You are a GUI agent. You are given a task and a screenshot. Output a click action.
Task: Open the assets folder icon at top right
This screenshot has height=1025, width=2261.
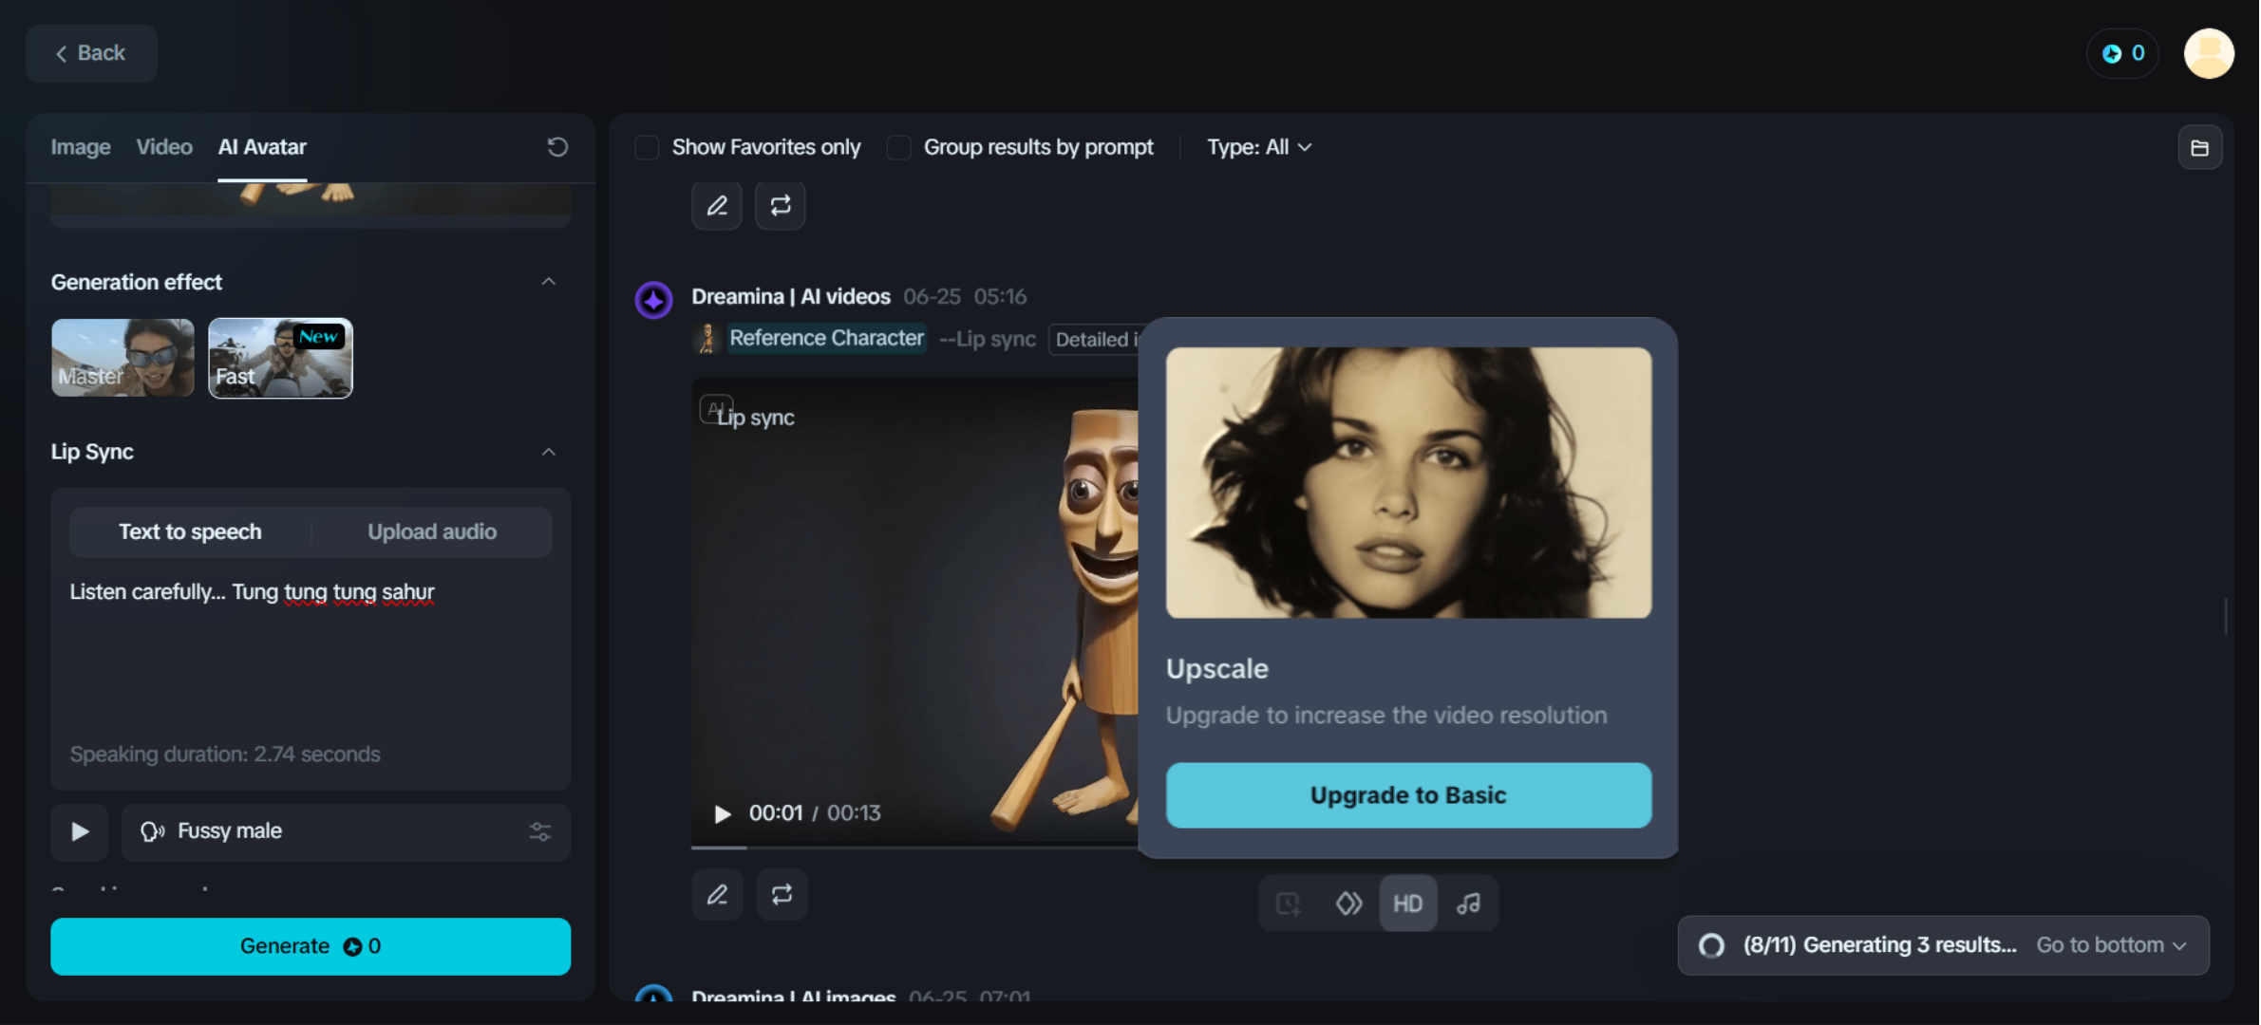2199,148
